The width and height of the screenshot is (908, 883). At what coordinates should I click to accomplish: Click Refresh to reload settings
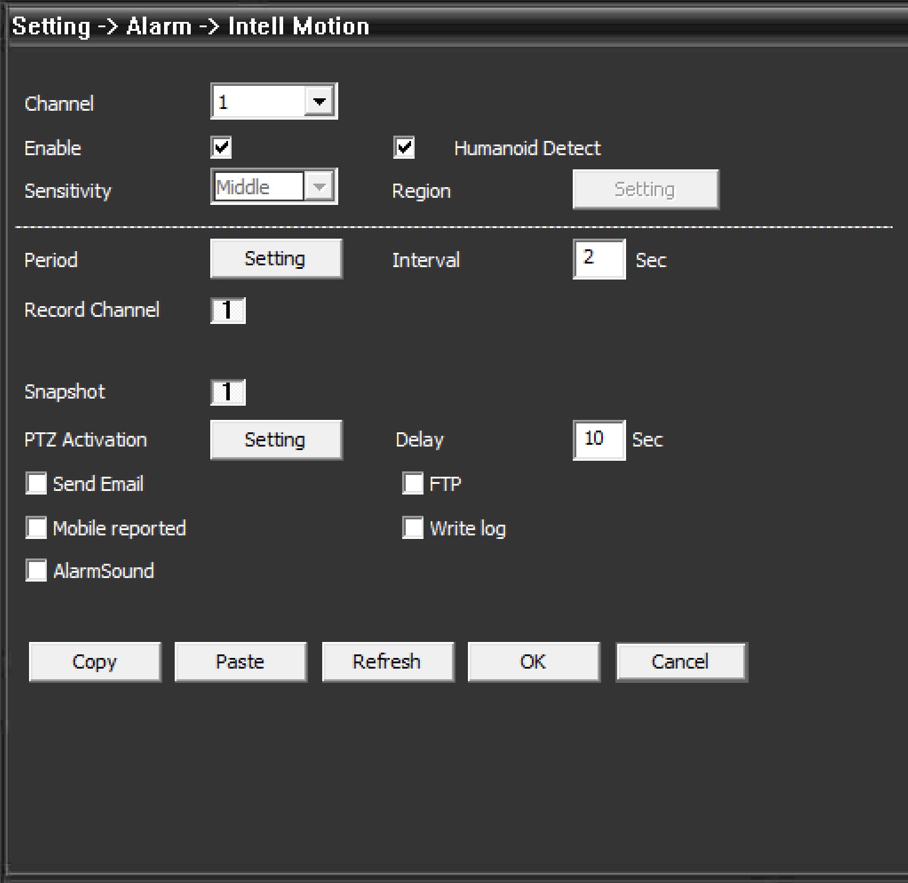point(387,662)
